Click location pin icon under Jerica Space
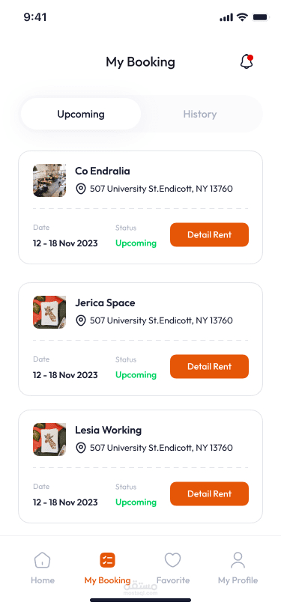 (x=81, y=320)
